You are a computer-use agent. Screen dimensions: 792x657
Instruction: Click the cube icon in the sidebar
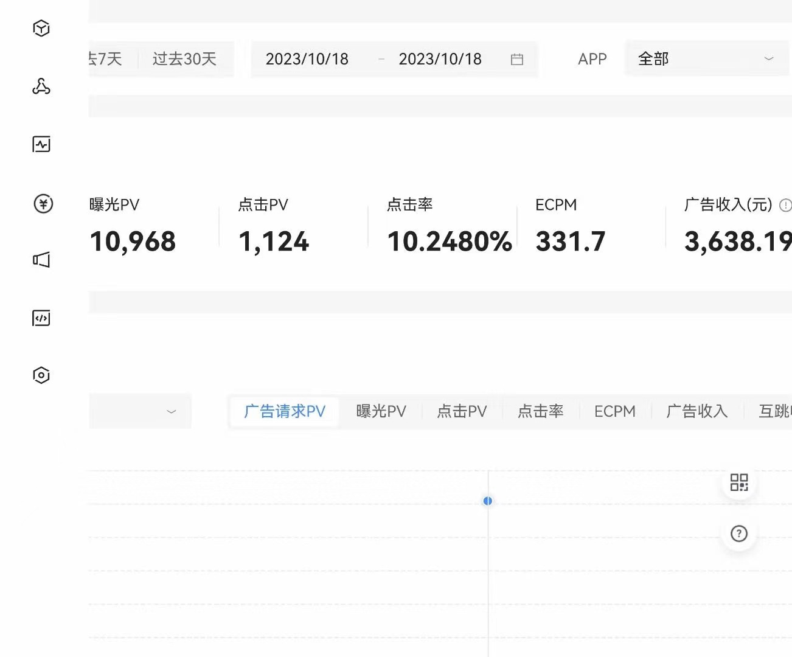[41, 28]
